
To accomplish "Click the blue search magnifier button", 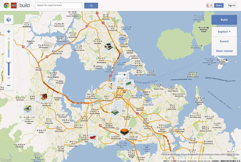I will 91,6.
